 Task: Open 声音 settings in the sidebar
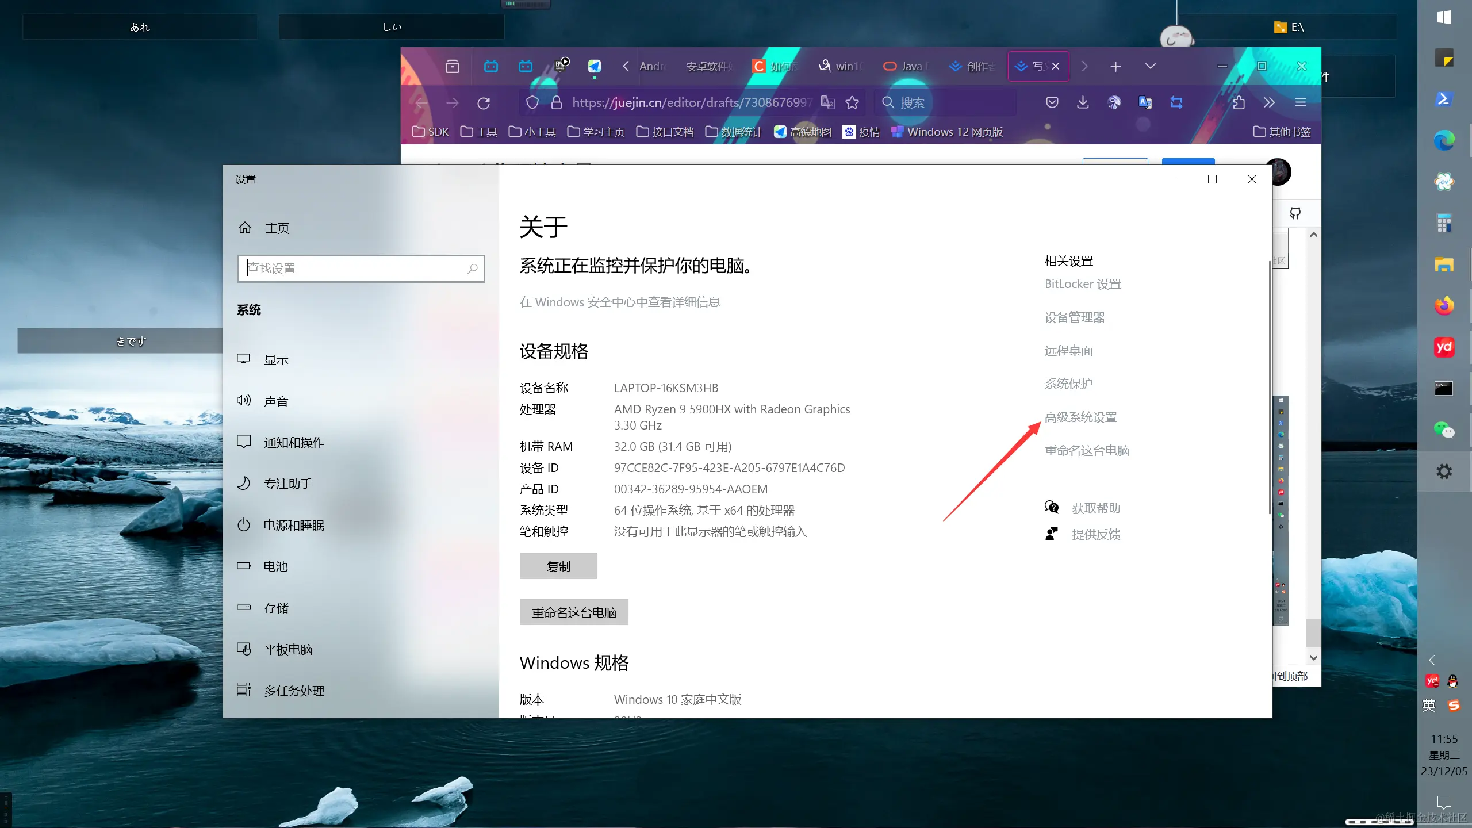[276, 400]
